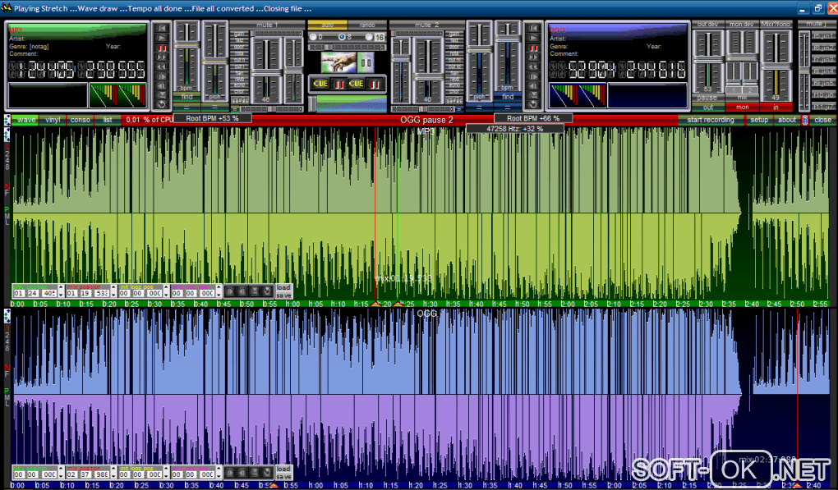Viewport: 838px width, 490px height.
Task: Click step-forward icon on MP3 deck transport
Action: (161, 76)
